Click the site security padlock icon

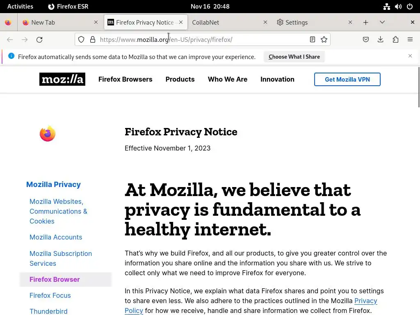click(93, 40)
